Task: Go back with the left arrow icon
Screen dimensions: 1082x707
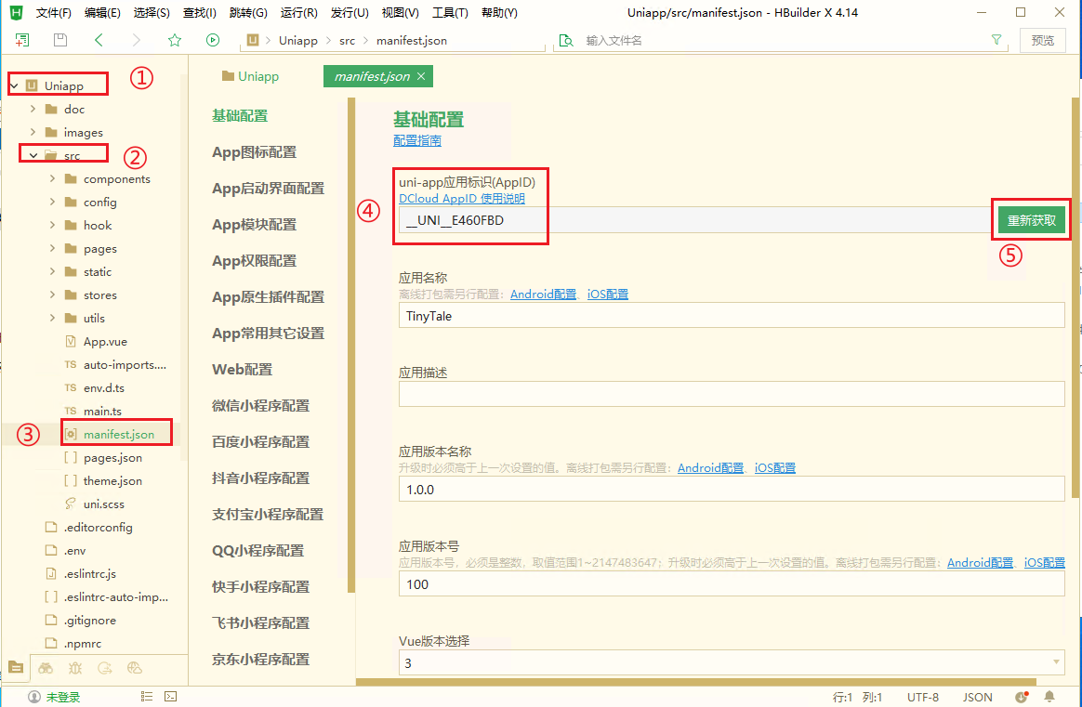Action: (99, 40)
